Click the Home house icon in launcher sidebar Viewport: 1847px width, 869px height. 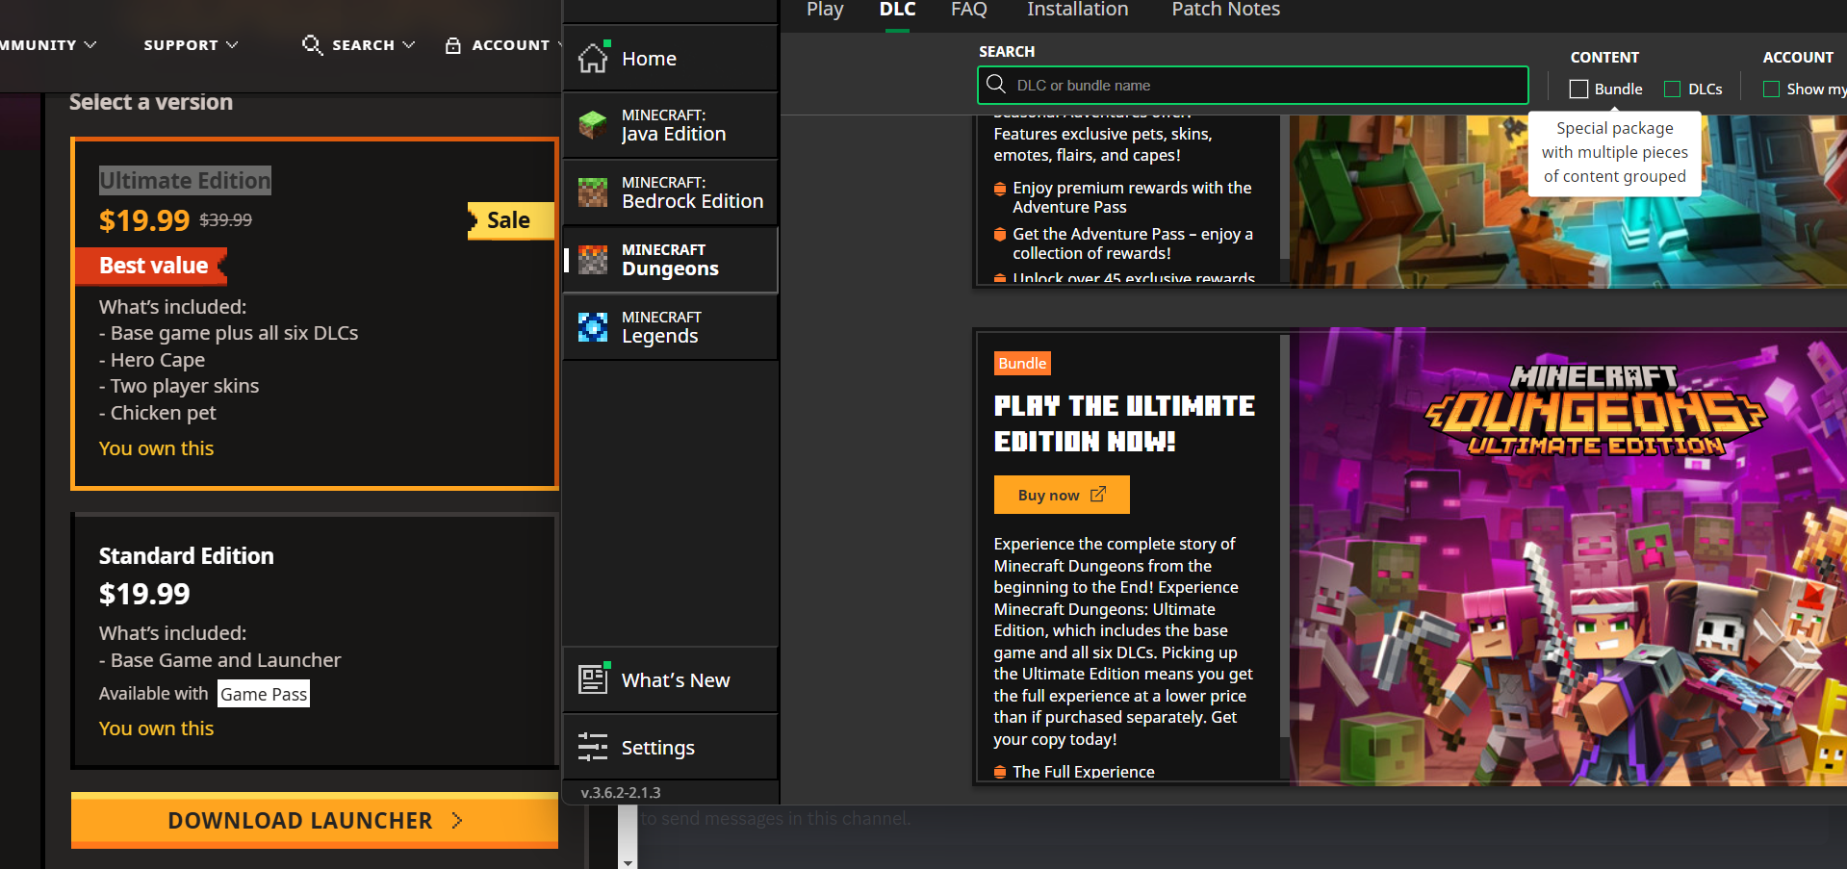click(593, 58)
